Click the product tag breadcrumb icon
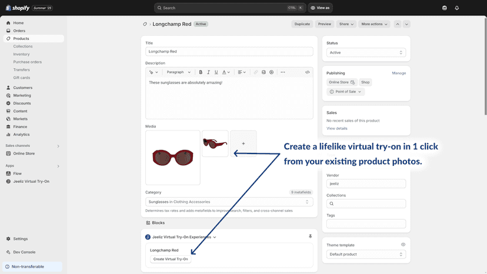Screen dimensions: 487x274 [145, 24]
